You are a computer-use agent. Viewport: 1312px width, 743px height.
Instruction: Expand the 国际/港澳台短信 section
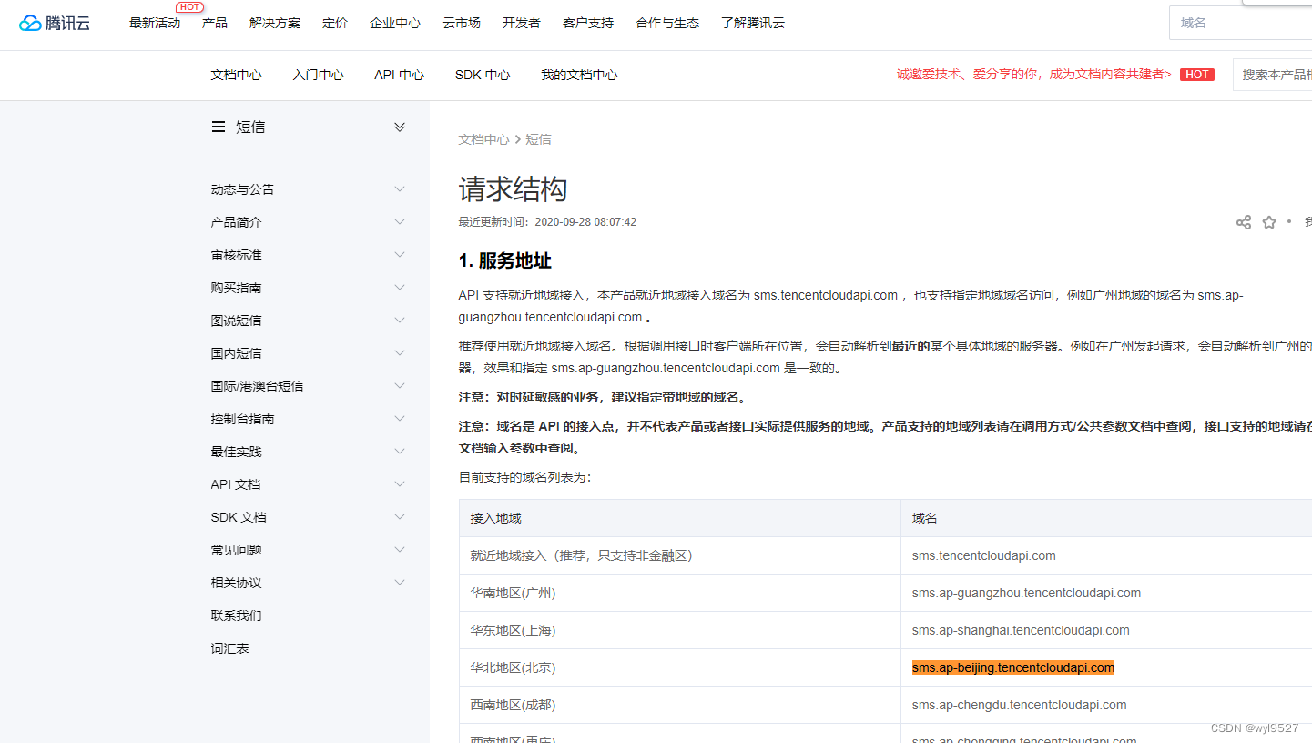tap(400, 386)
